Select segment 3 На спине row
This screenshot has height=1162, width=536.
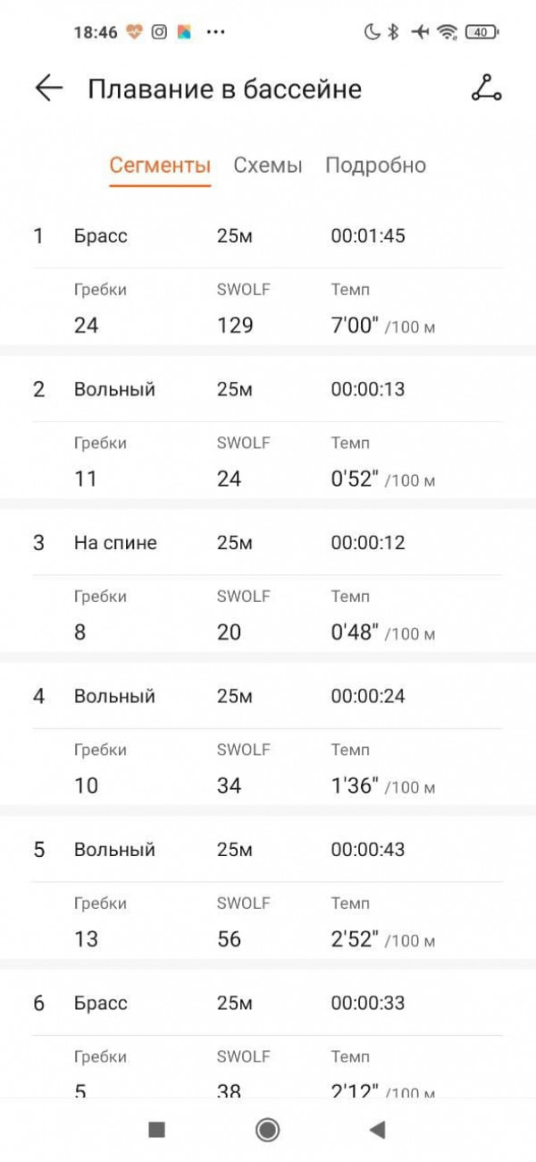[268, 543]
